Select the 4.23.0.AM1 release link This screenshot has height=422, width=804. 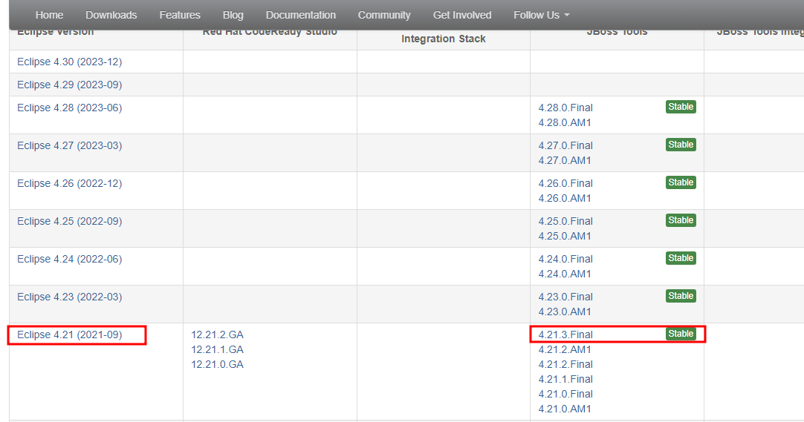point(565,312)
